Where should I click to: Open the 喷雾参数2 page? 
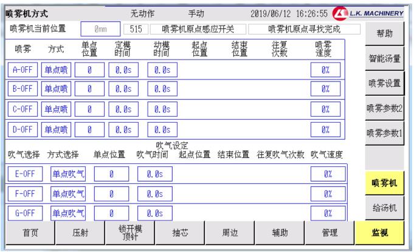pos(385,108)
